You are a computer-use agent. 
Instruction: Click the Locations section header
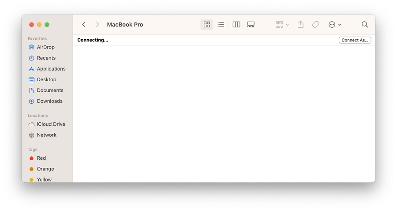(x=38, y=116)
